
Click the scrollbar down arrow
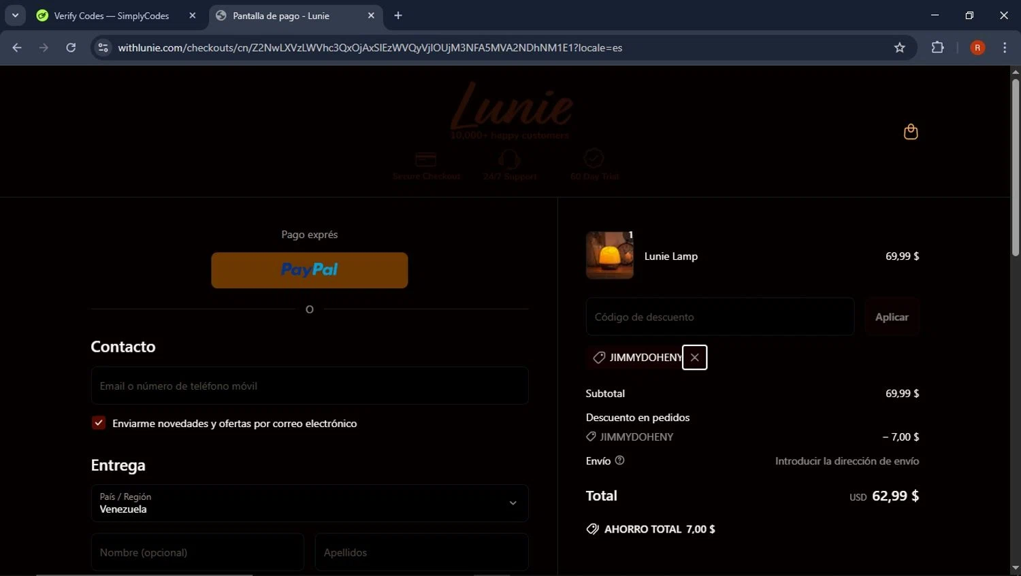click(x=1015, y=568)
